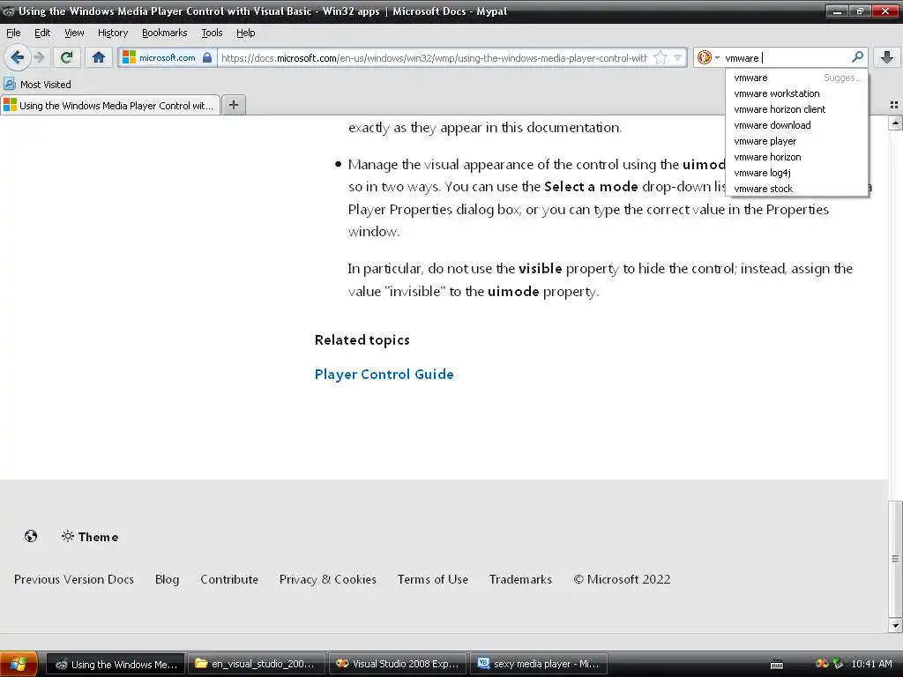Click the vertical scrollbar thumb
This screenshot has height=677, width=903.
[x=895, y=558]
